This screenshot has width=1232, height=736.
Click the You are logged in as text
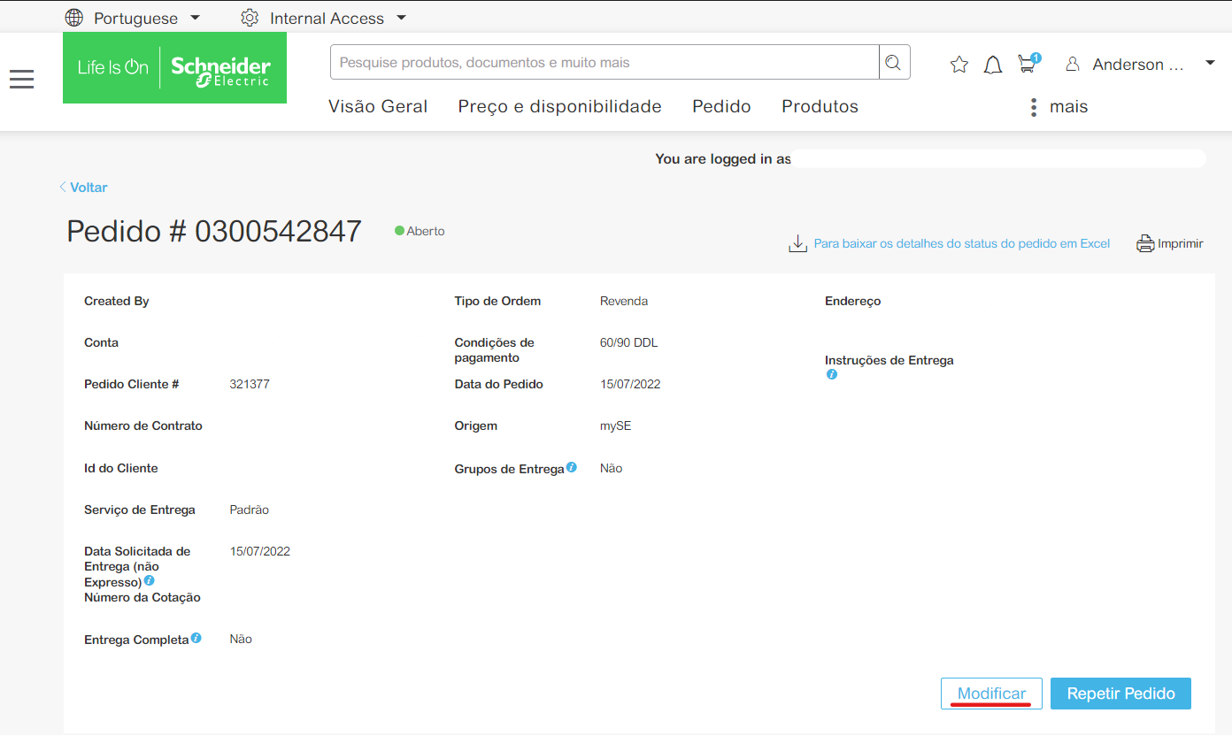tap(723, 159)
